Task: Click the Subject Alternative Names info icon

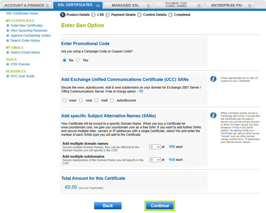Action: 214,115
